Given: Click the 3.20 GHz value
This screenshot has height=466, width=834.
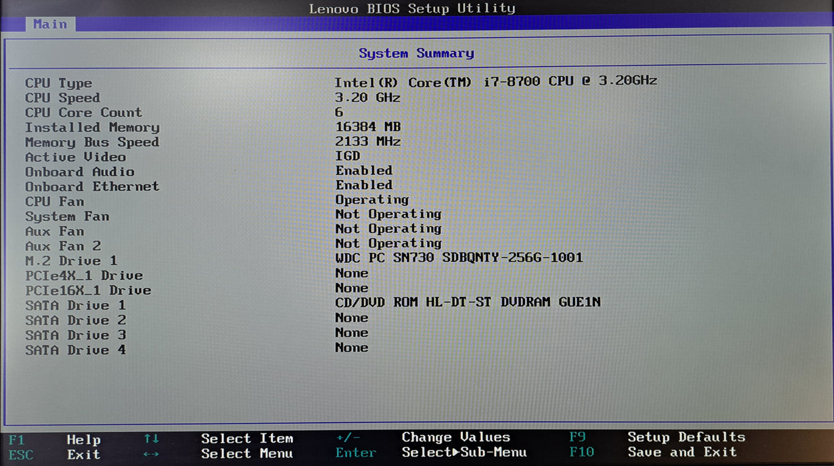Looking at the screenshot, I should coord(368,97).
